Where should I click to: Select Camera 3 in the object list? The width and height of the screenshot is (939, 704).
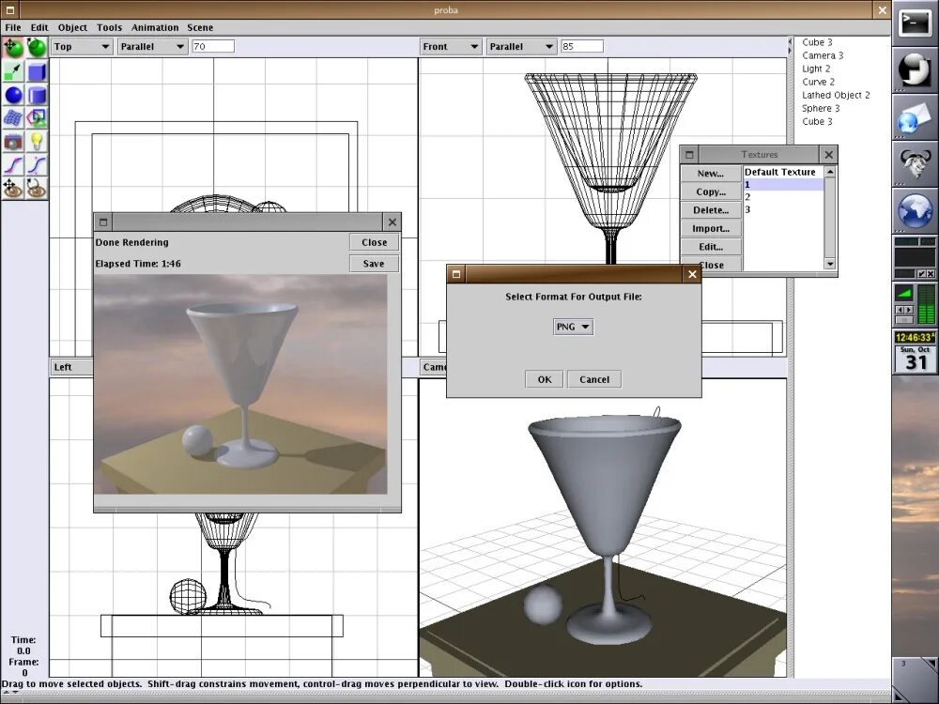tap(823, 55)
